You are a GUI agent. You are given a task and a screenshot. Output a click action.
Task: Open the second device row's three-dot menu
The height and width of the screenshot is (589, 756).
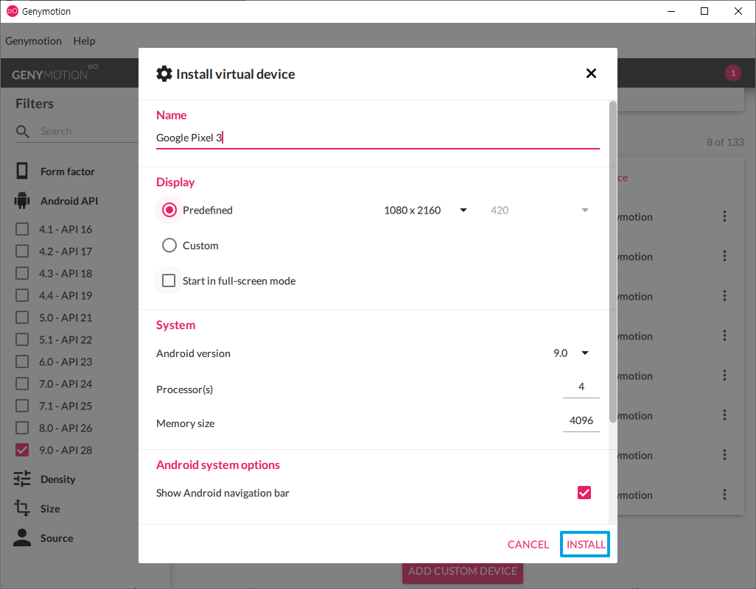click(x=724, y=256)
